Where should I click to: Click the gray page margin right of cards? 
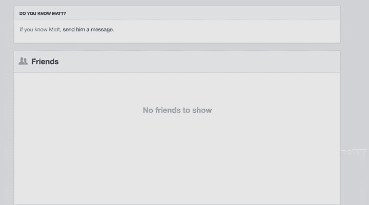tap(355, 71)
